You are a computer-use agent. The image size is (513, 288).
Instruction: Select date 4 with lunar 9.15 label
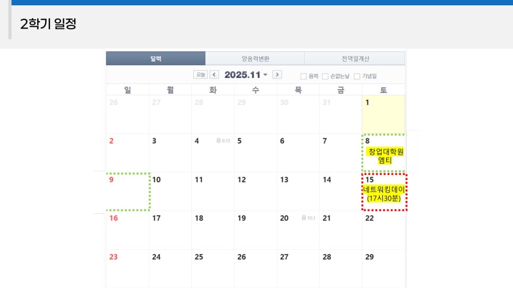212,152
